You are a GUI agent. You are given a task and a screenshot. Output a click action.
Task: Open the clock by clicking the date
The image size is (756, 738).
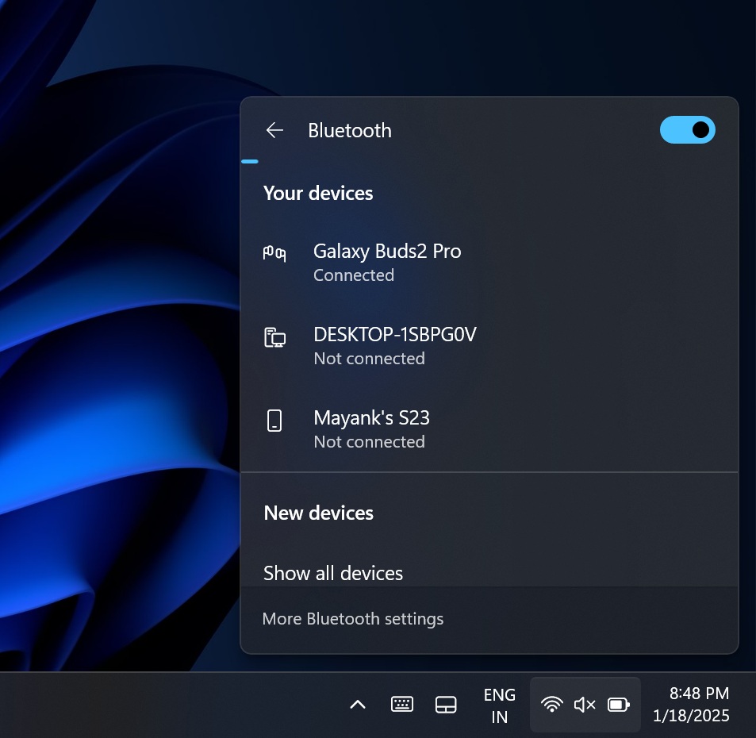(690, 715)
